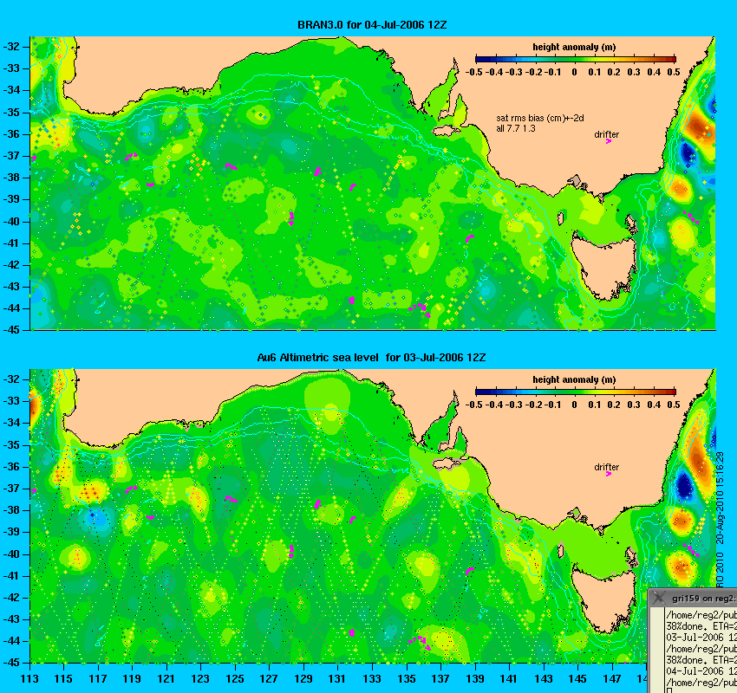Click the top plot's height anomaly colorbar
Screen dimensions: 737x693
[x=576, y=59]
